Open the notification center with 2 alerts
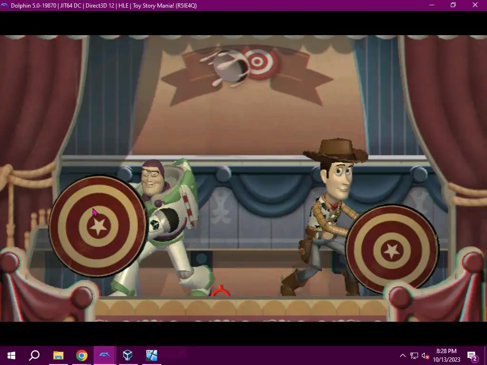Image resolution: width=487 pixels, height=365 pixels. pos(472,355)
